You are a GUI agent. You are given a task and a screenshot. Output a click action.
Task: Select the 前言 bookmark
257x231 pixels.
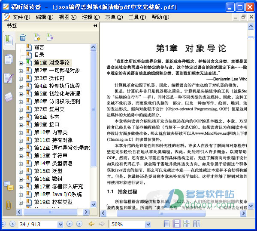click(x=39, y=47)
